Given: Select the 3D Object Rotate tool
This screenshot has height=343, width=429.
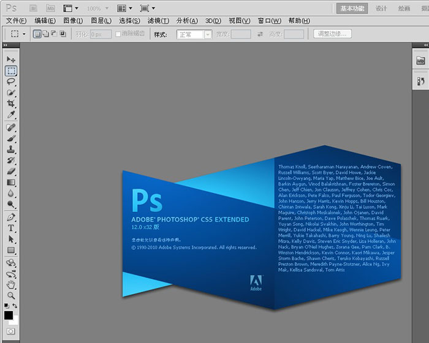Looking at the screenshot, I should coord(11,263).
